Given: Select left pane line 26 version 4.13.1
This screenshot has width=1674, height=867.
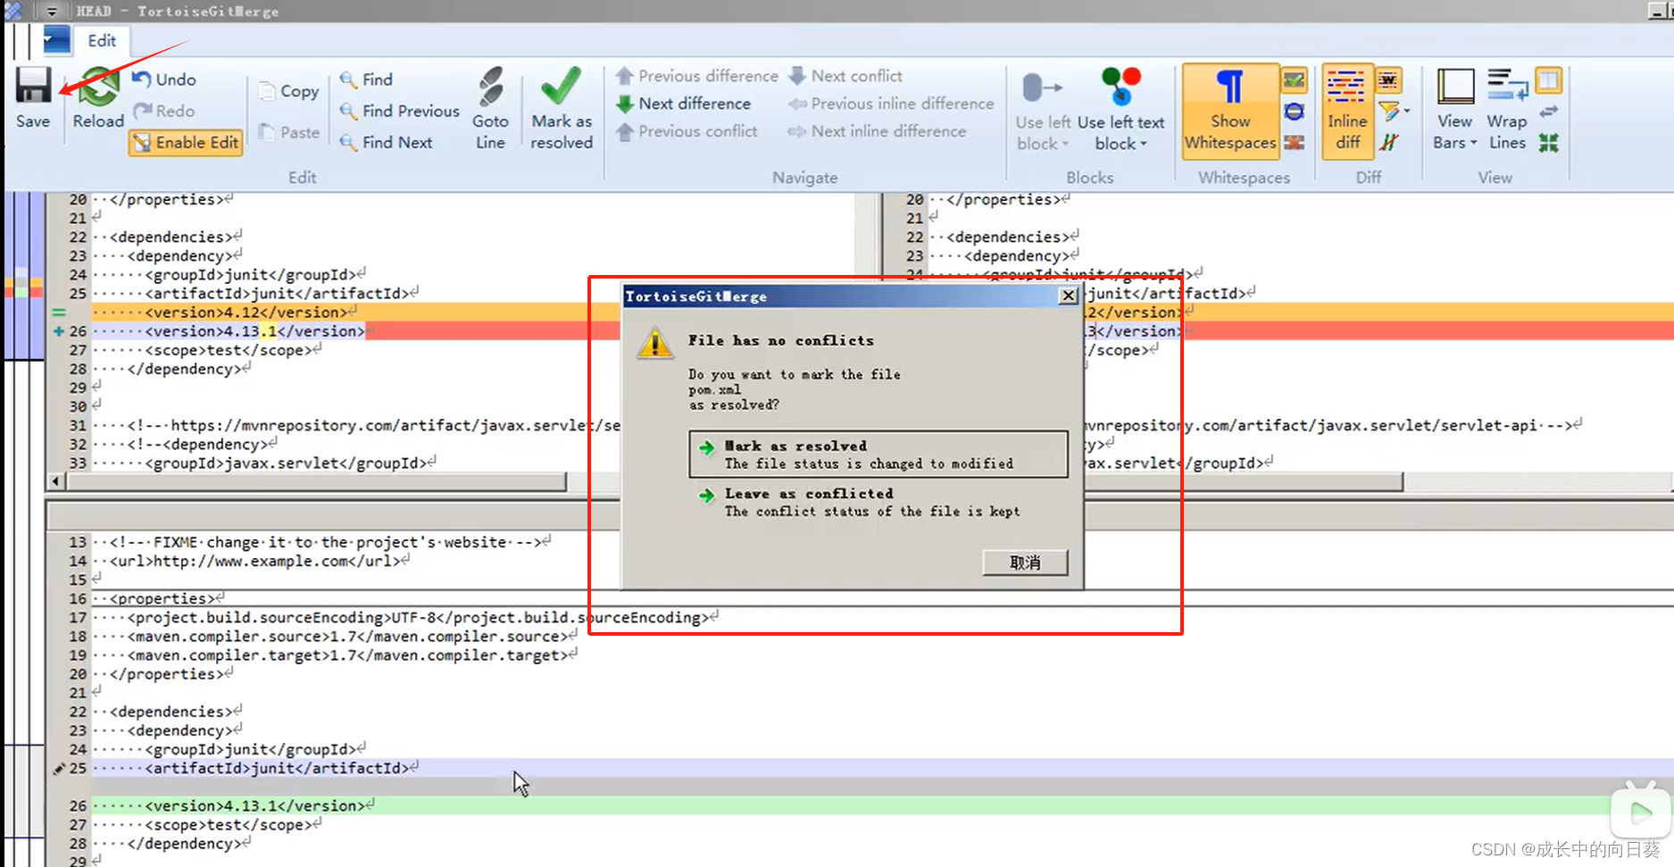Looking at the screenshot, I should click(x=229, y=331).
